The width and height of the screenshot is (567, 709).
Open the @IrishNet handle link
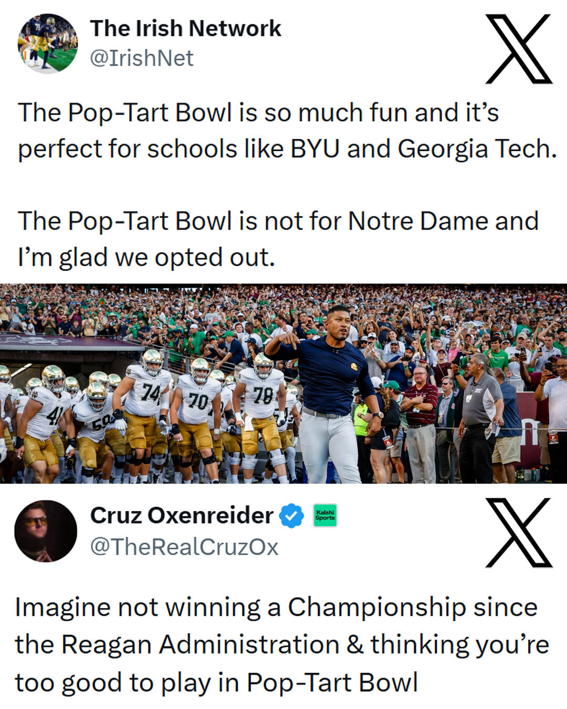point(142,58)
